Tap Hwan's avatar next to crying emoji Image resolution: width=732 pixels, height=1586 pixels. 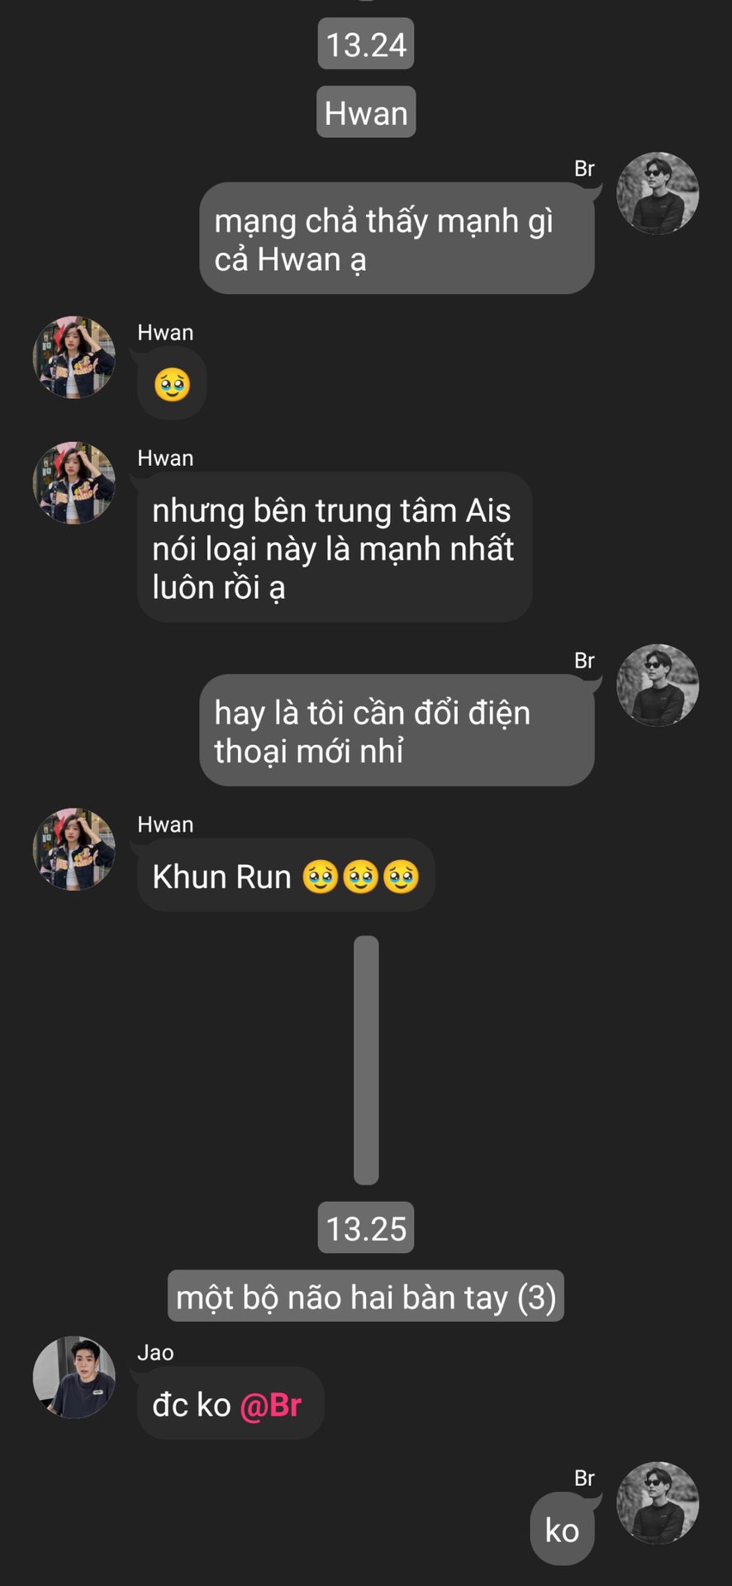click(74, 357)
